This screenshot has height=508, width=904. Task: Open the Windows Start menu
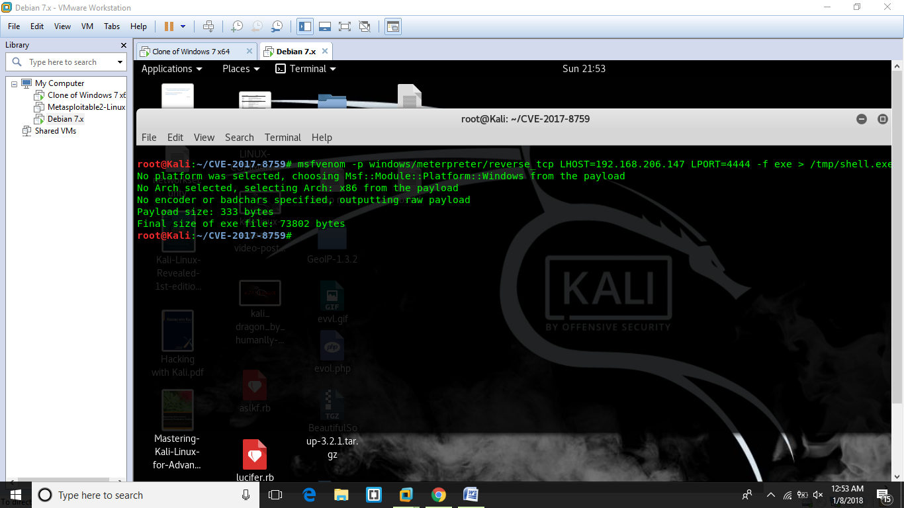pos(15,494)
